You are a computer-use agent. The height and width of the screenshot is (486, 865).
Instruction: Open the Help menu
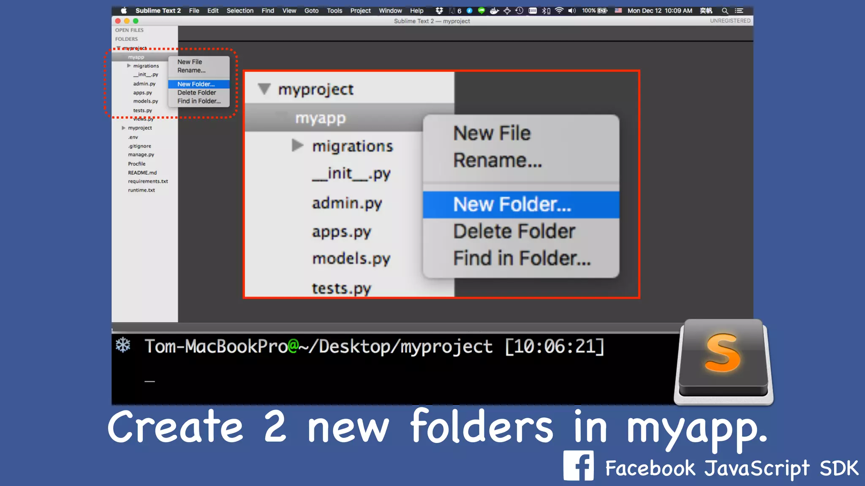416,11
